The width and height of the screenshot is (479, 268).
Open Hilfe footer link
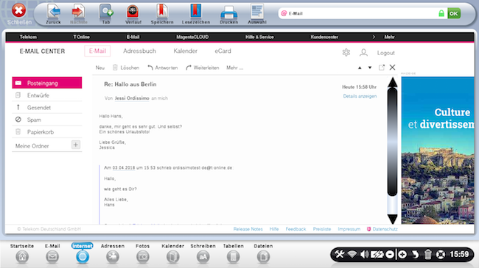274,229
